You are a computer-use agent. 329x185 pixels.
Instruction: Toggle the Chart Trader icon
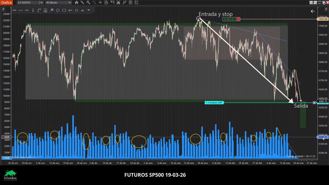(x=112, y=2)
